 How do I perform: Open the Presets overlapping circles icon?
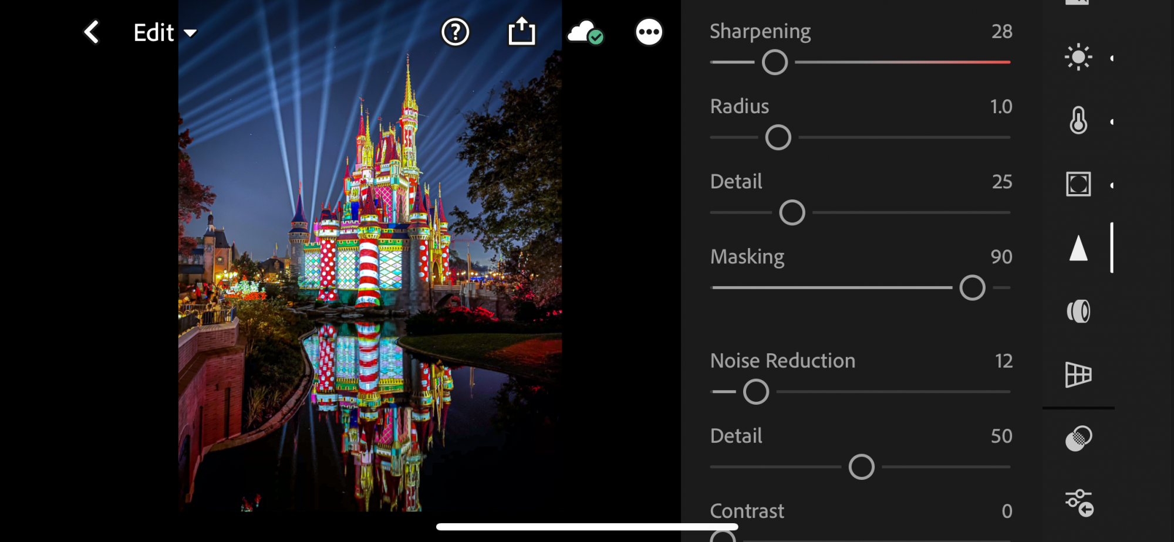[1078, 438]
